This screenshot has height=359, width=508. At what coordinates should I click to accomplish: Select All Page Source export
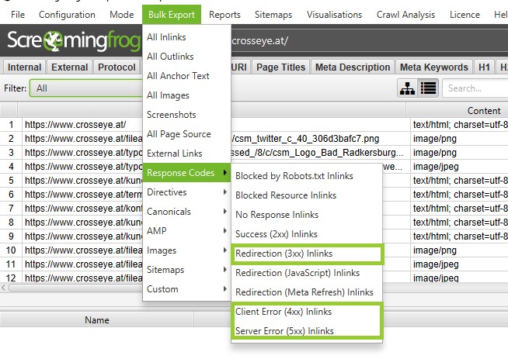[x=186, y=134]
